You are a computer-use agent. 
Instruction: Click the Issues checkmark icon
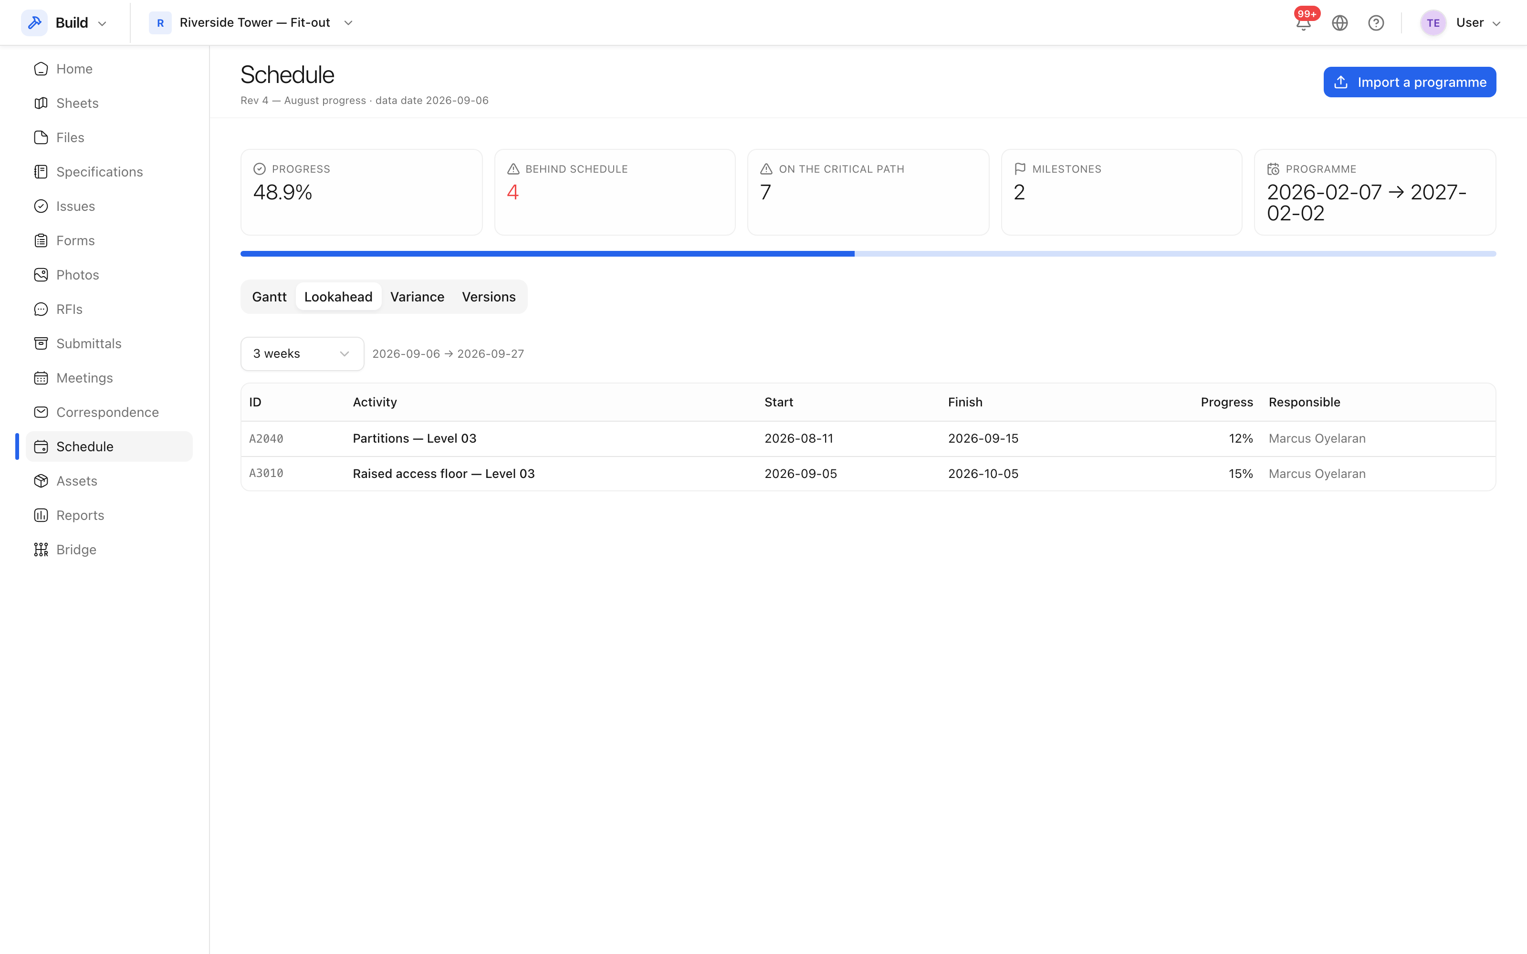tap(41, 207)
